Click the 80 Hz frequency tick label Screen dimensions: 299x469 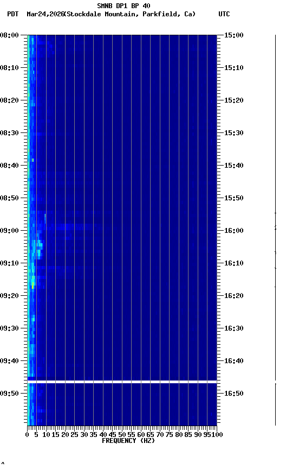point(179,435)
